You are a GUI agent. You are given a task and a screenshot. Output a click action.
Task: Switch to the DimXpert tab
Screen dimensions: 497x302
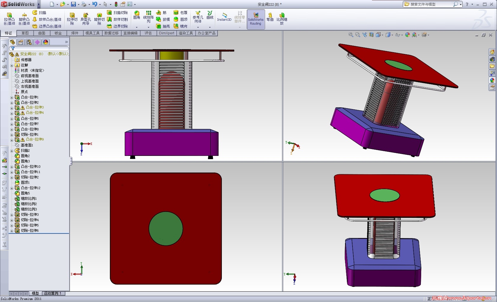pyautogui.click(x=167, y=33)
